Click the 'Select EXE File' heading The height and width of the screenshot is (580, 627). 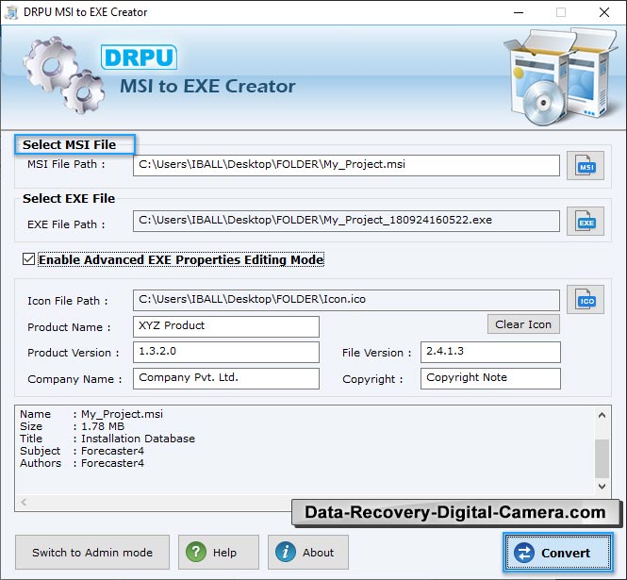pyautogui.click(x=69, y=198)
